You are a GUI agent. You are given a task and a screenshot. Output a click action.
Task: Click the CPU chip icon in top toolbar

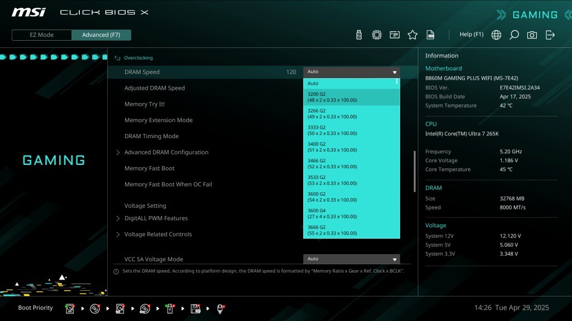click(376, 35)
